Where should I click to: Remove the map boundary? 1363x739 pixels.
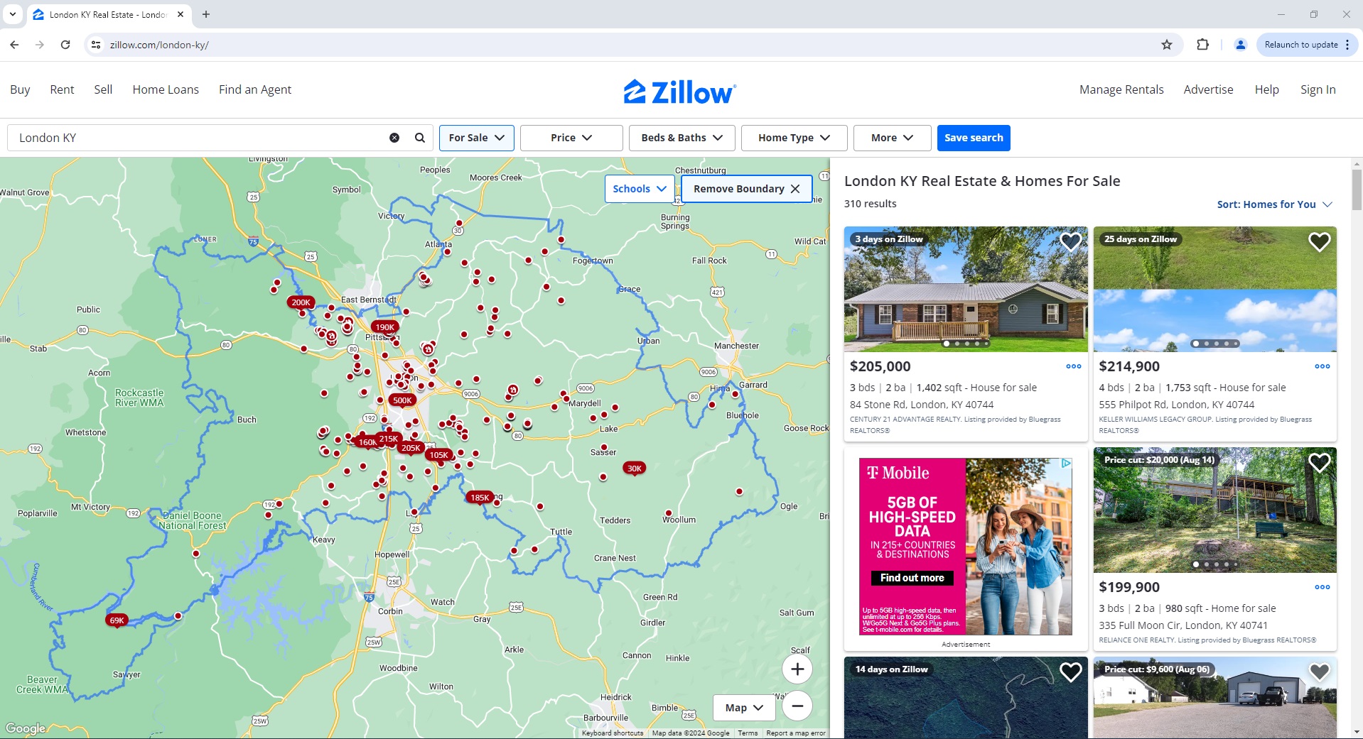tap(745, 188)
